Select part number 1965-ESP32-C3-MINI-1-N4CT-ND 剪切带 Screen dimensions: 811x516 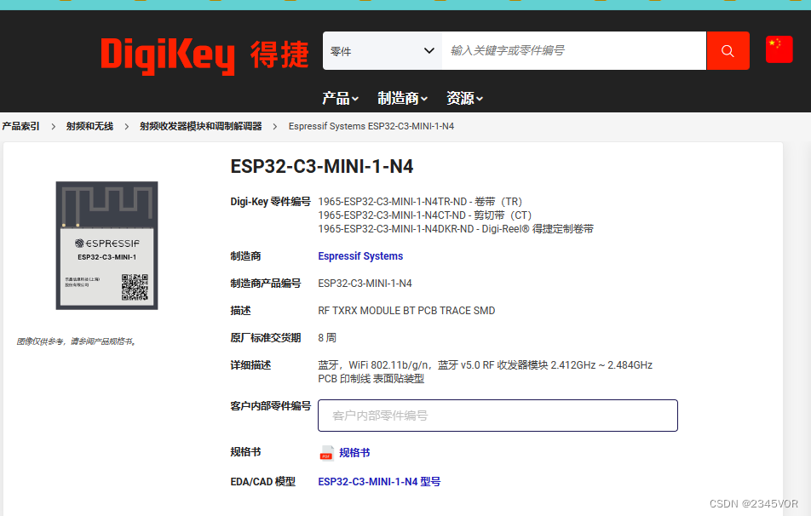point(424,215)
